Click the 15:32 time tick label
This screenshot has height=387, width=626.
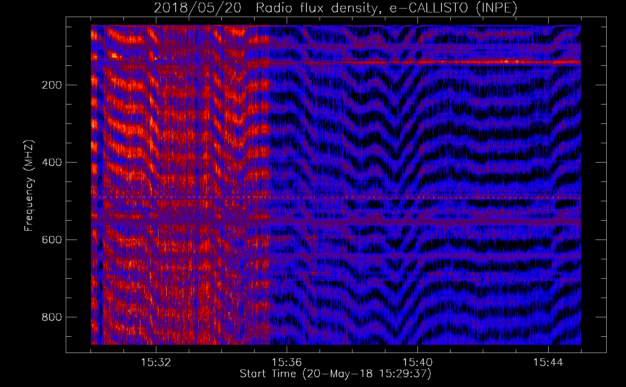[x=156, y=363]
